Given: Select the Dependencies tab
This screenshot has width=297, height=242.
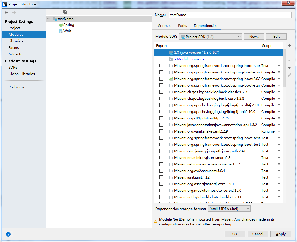Looking at the screenshot, I should coord(206,26).
